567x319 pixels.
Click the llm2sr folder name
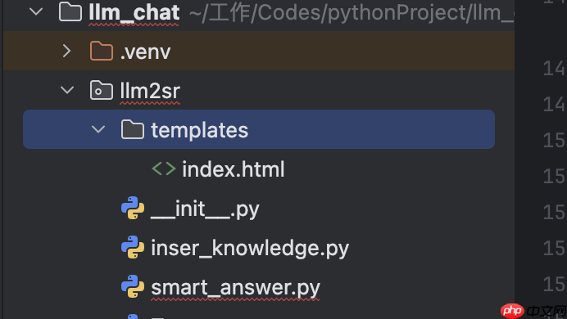coord(150,91)
